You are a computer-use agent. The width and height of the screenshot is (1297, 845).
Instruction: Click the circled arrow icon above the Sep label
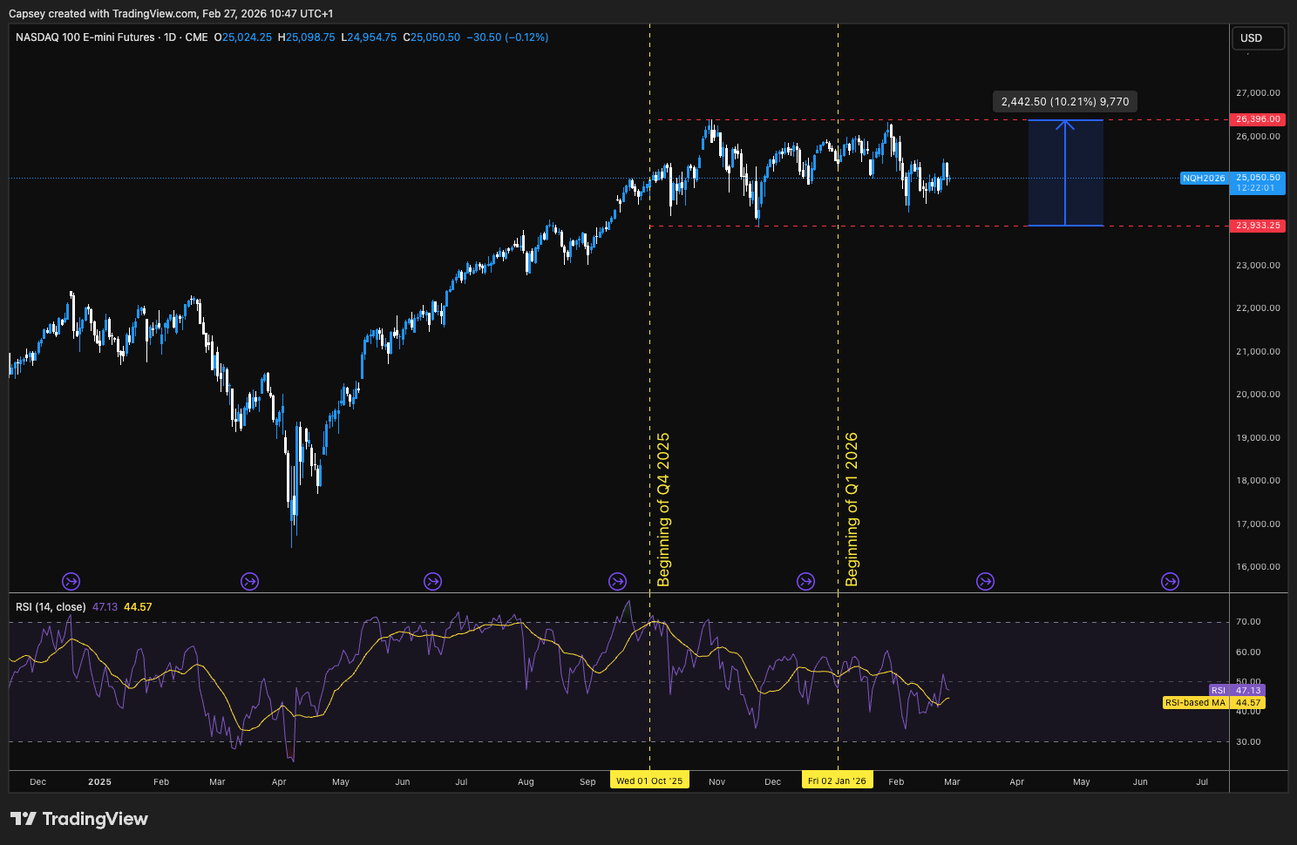617,581
